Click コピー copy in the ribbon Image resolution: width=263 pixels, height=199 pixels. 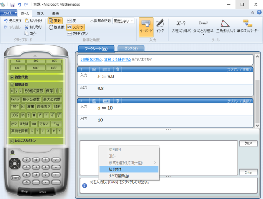tap(30, 34)
